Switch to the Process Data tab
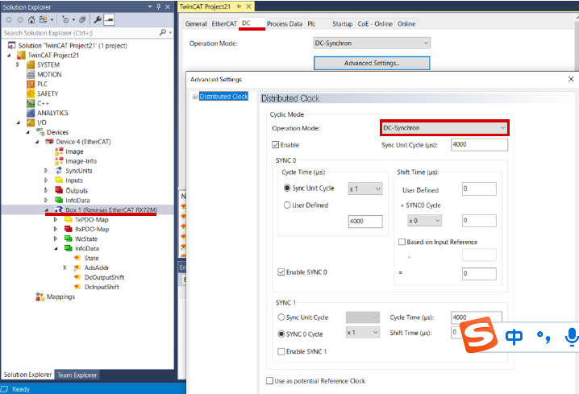The width and height of the screenshot is (579, 394). pos(285,23)
